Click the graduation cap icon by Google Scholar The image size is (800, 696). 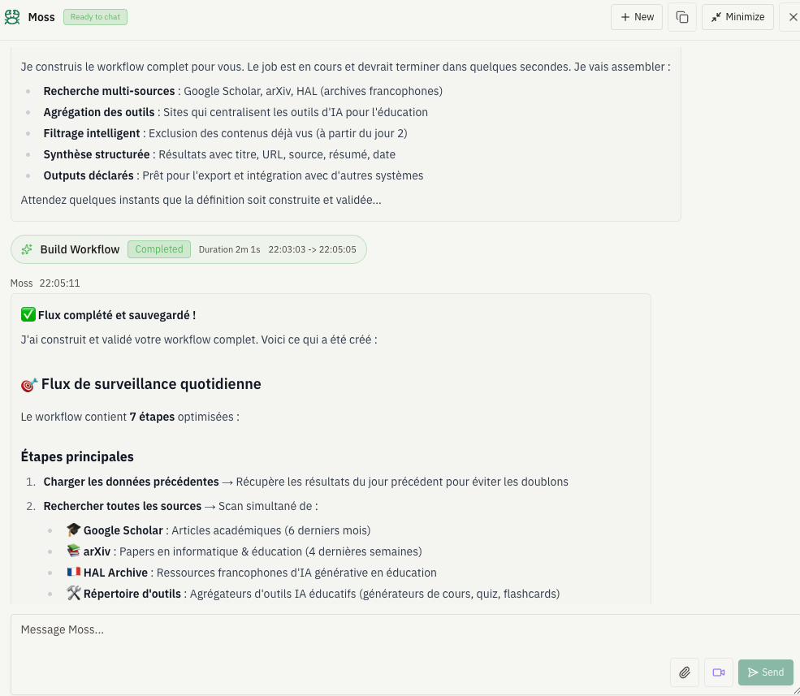[x=73, y=530]
